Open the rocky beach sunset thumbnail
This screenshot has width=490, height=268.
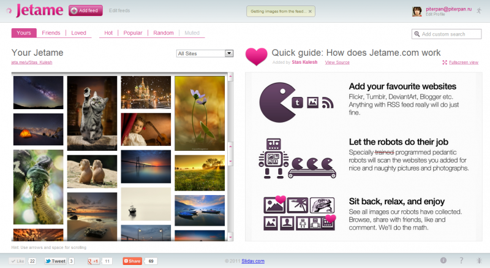point(92,216)
